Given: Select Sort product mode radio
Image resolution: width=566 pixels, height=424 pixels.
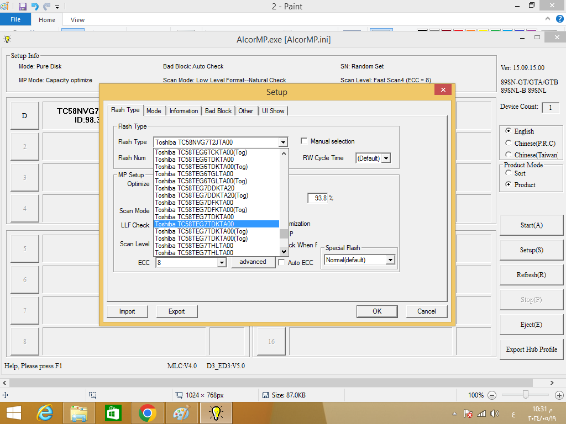Looking at the screenshot, I should click(x=509, y=173).
